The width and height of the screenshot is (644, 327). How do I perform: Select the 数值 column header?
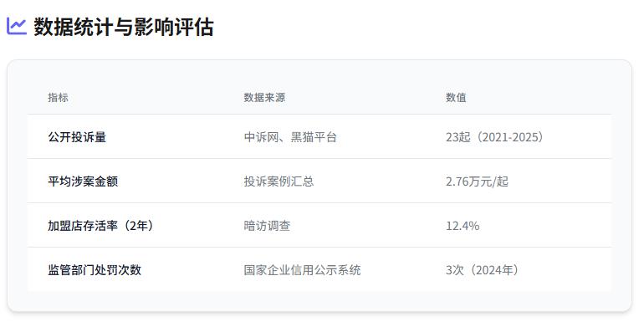[456, 97]
